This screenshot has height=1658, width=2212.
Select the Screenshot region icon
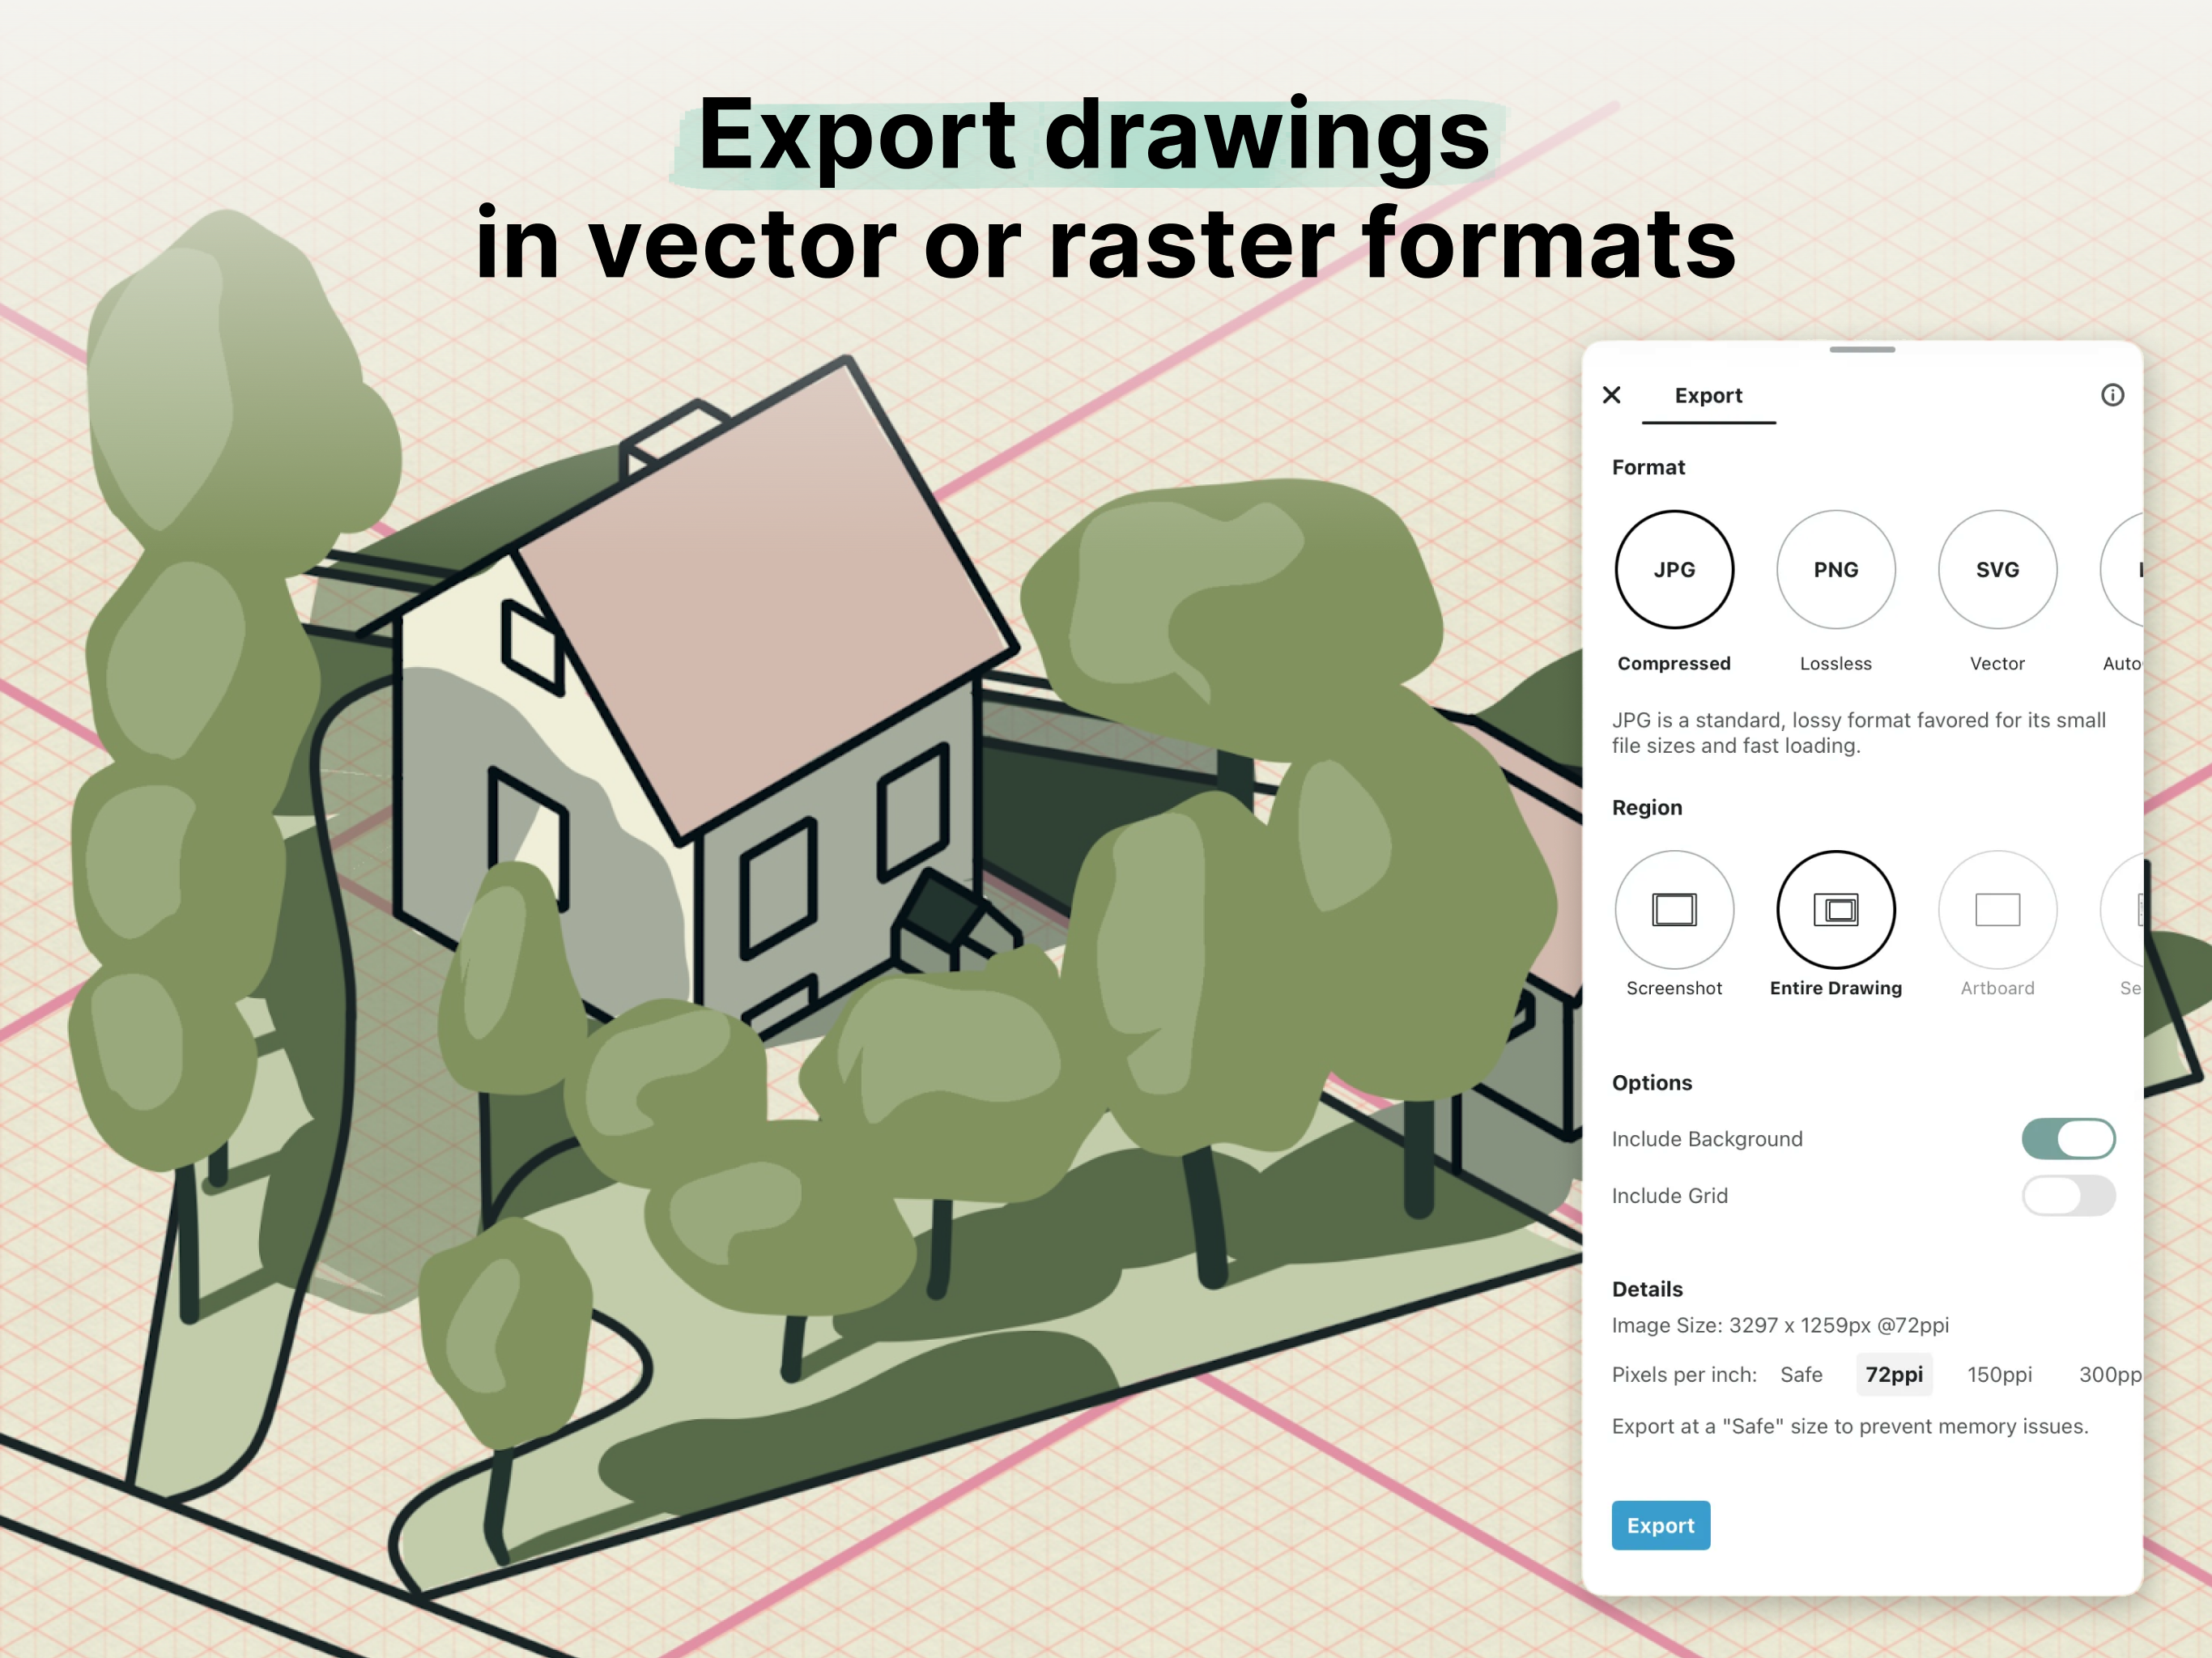1674,909
